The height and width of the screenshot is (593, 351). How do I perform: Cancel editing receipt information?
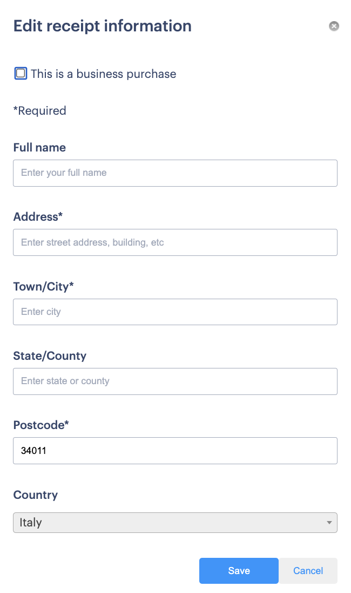(308, 571)
